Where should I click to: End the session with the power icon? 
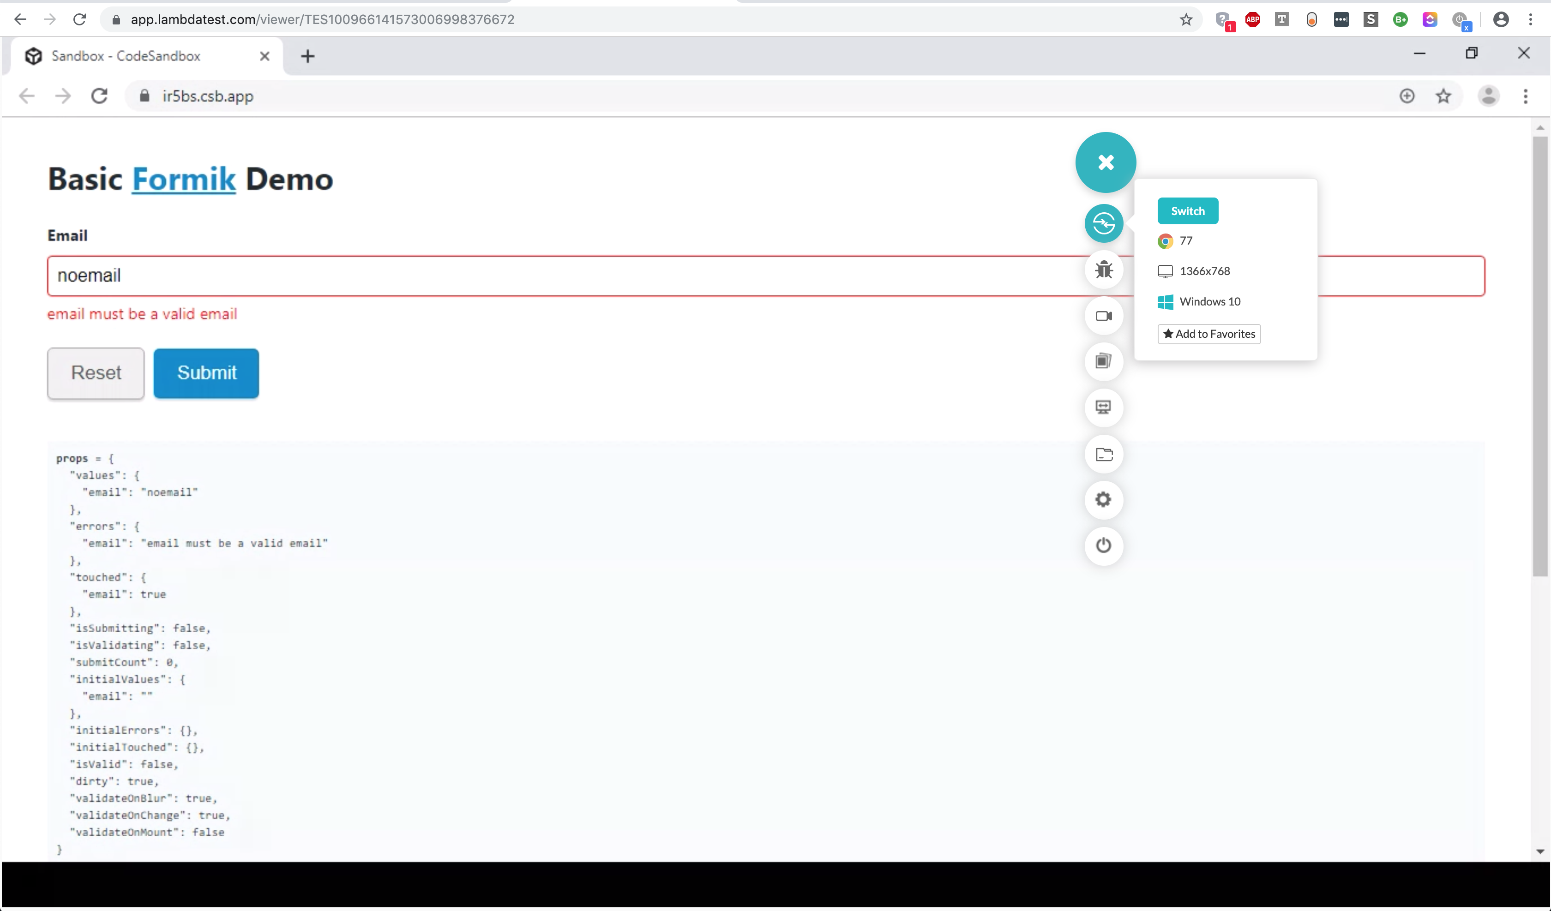(x=1104, y=546)
